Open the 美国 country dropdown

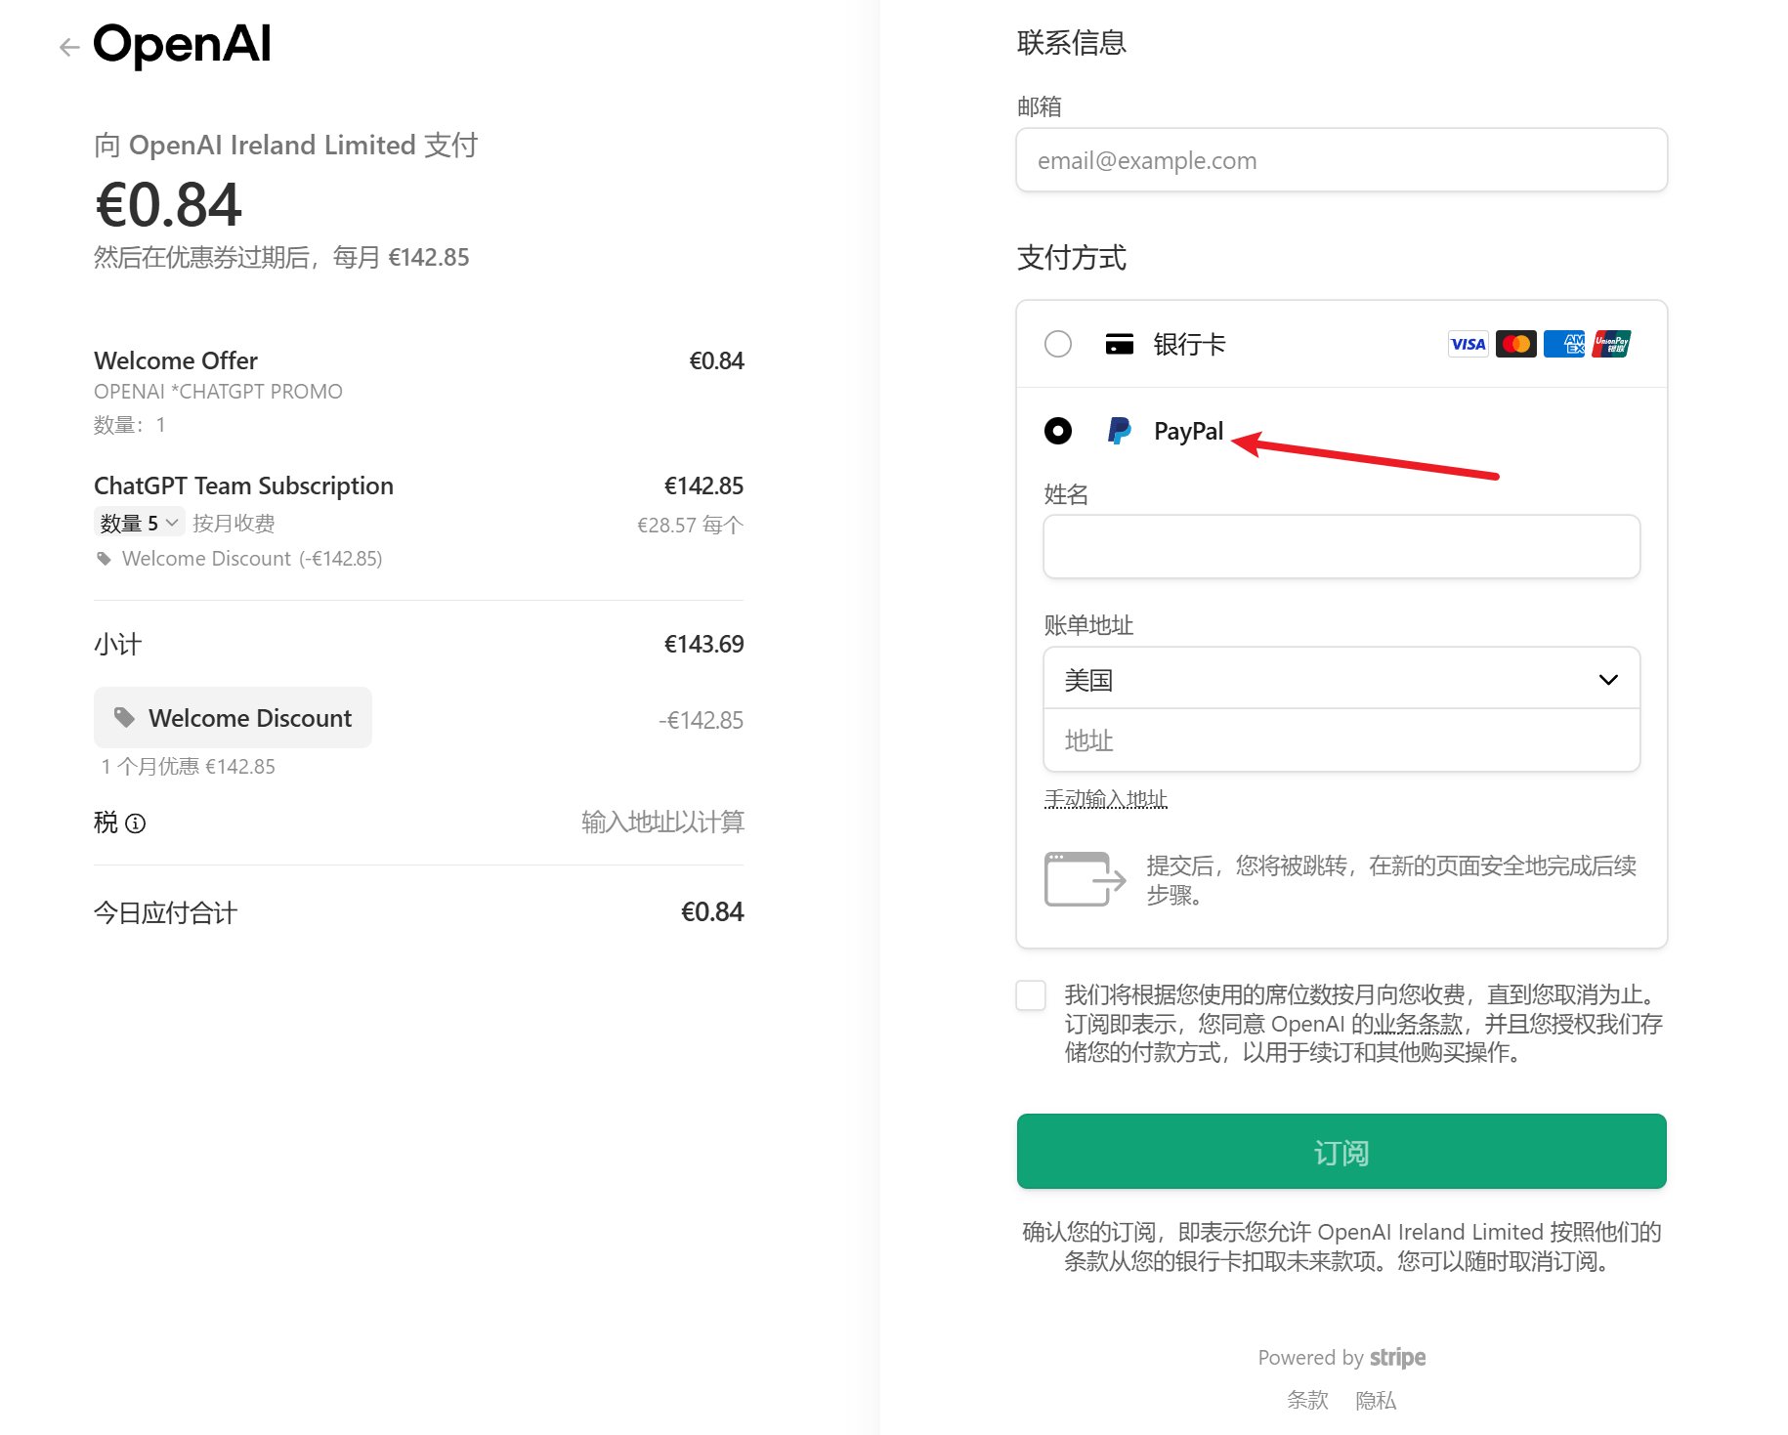pos(1341,679)
